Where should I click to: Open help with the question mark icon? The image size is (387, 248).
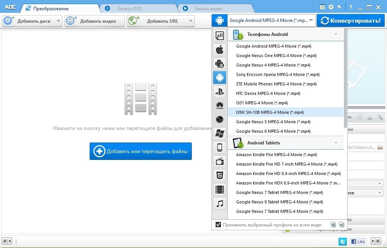(351, 8)
